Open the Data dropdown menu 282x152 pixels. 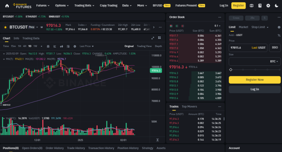click(127, 5)
